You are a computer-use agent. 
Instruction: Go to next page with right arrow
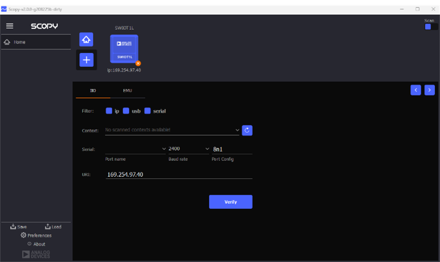click(430, 90)
